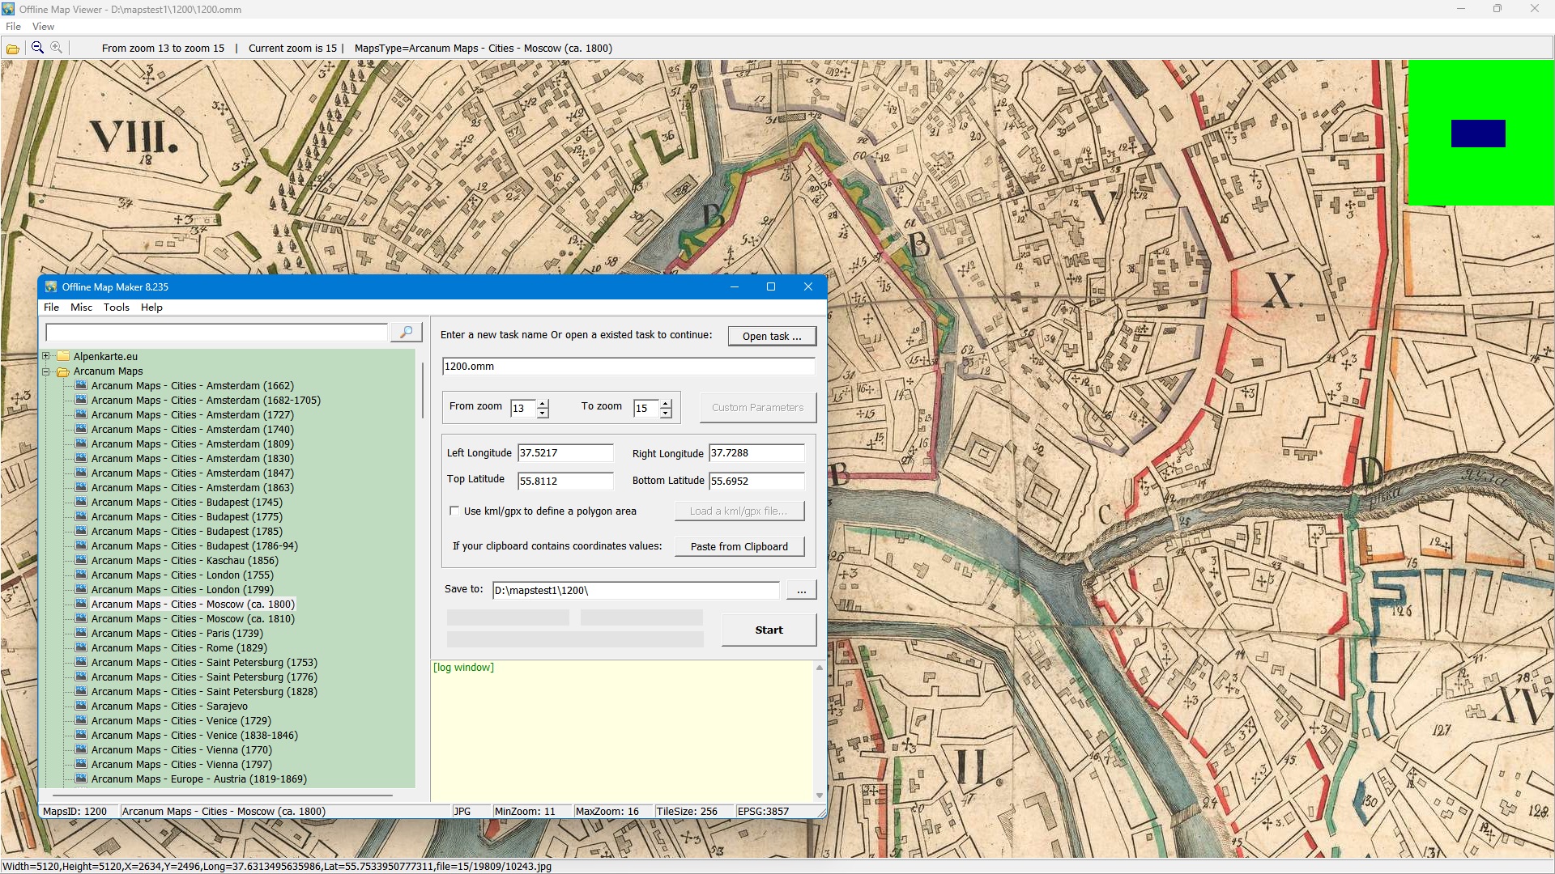Open the Misc menu
1555x874 pixels.
click(x=81, y=308)
